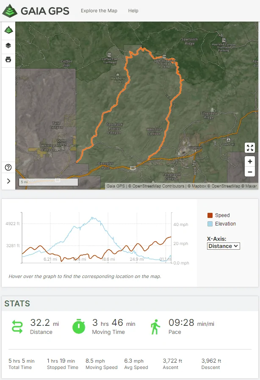Click the Spencer Spring Trailhead parking marker

tap(164, 56)
